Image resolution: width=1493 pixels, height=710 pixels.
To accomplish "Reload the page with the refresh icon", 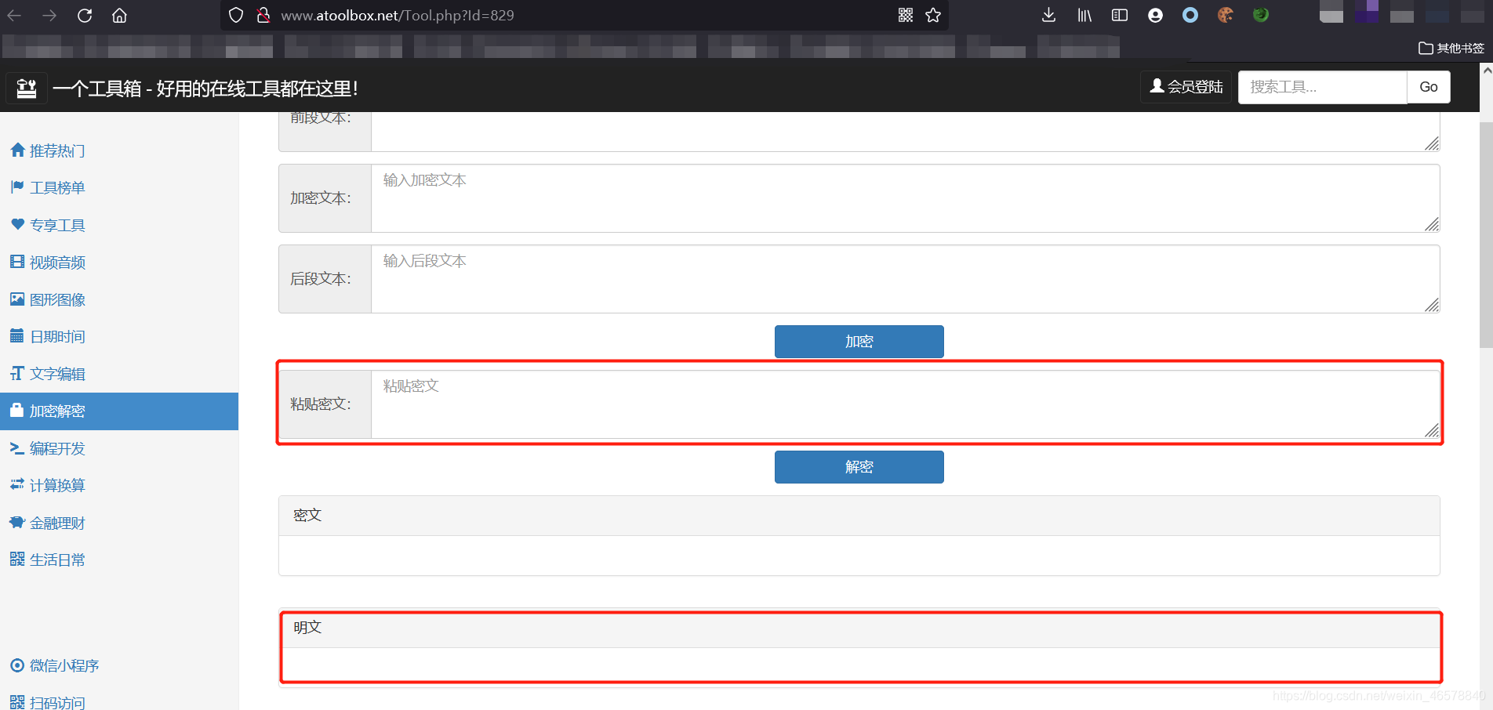I will click(x=85, y=15).
